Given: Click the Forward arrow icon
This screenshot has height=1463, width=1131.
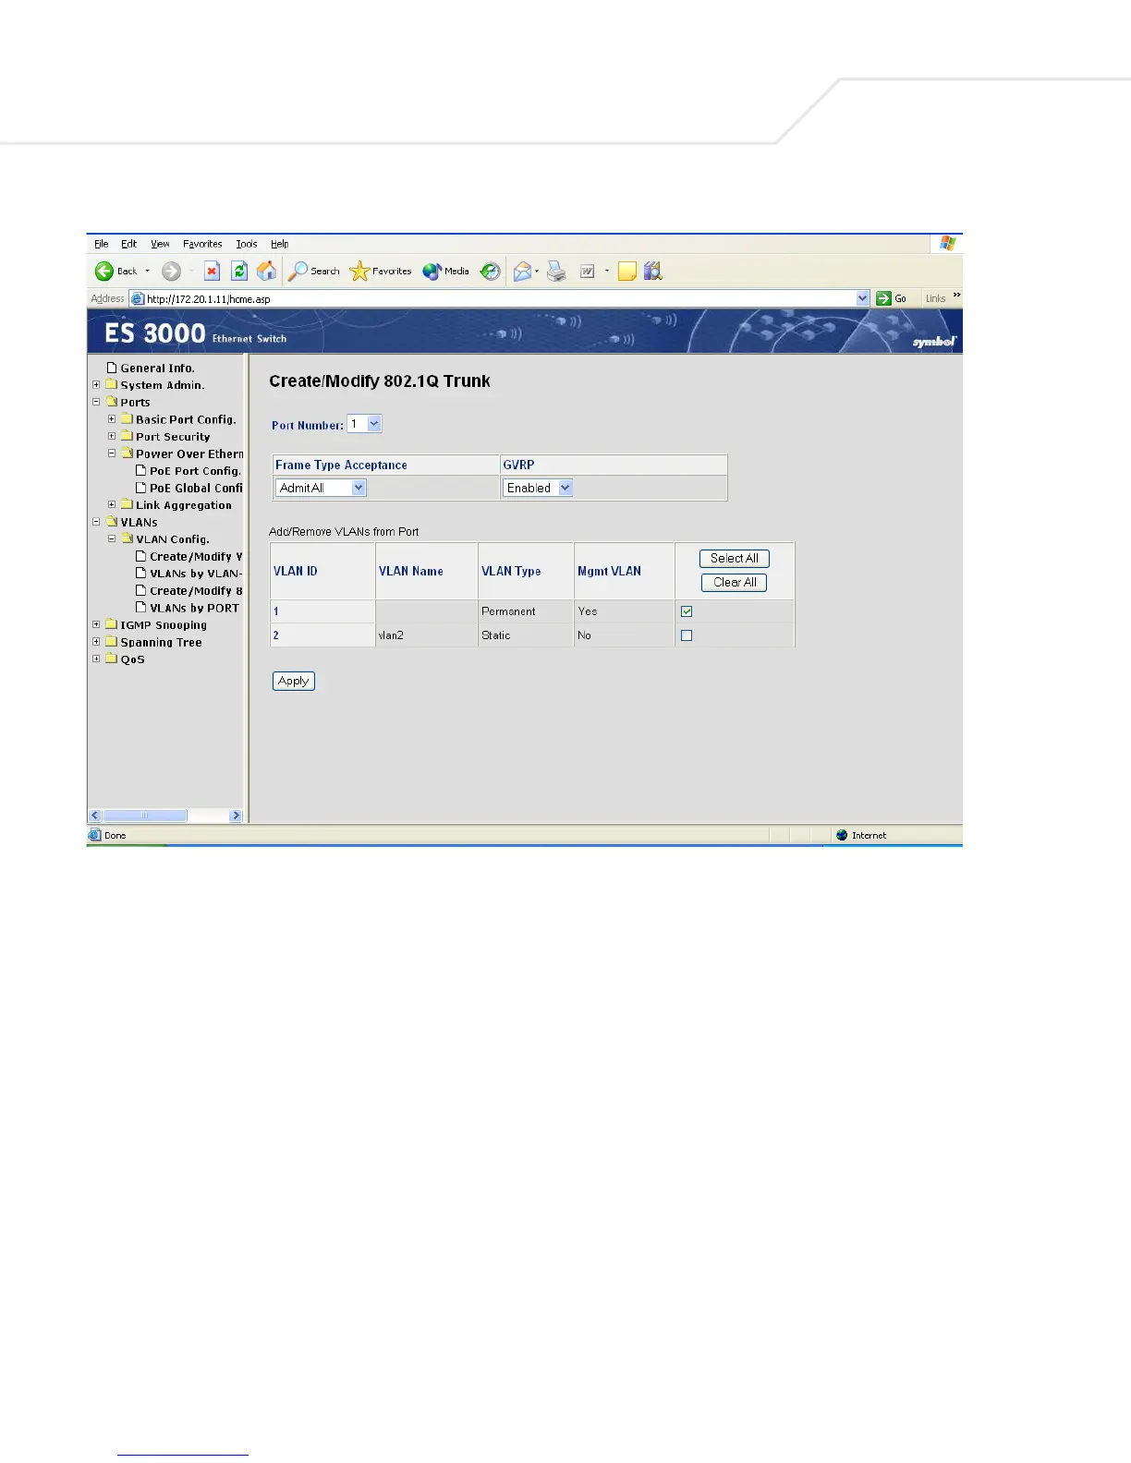Looking at the screenshot, I should click(171, 271).
